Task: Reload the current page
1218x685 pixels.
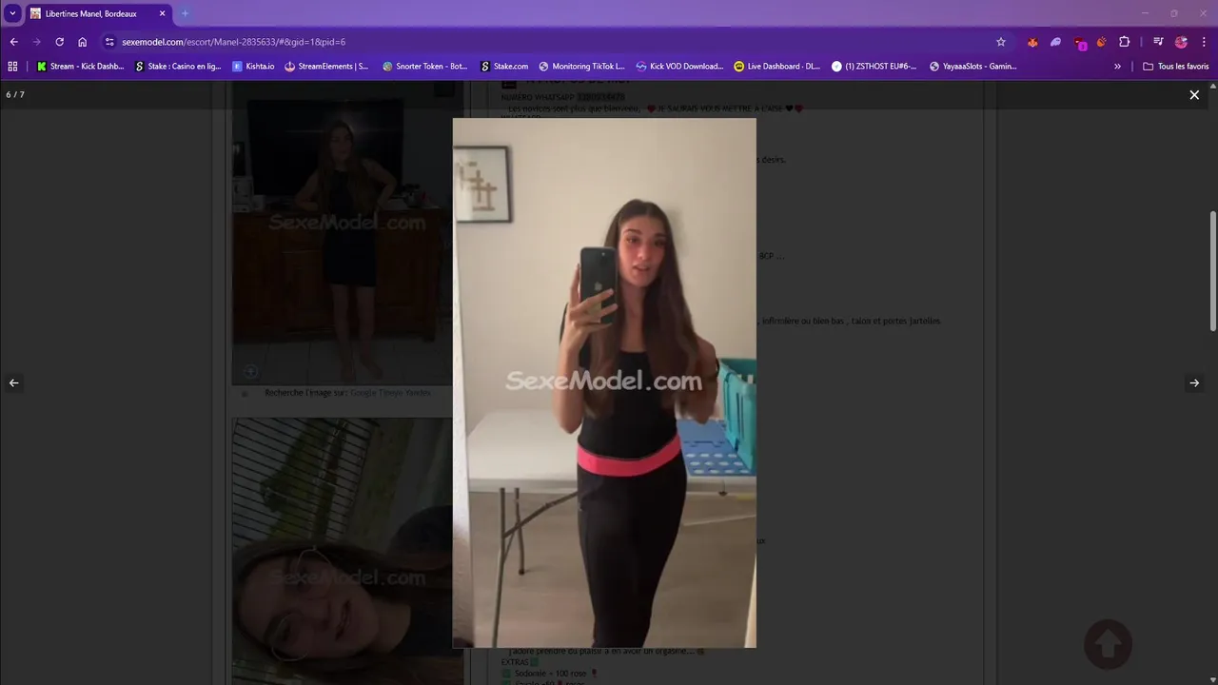Action: (60, 42)
